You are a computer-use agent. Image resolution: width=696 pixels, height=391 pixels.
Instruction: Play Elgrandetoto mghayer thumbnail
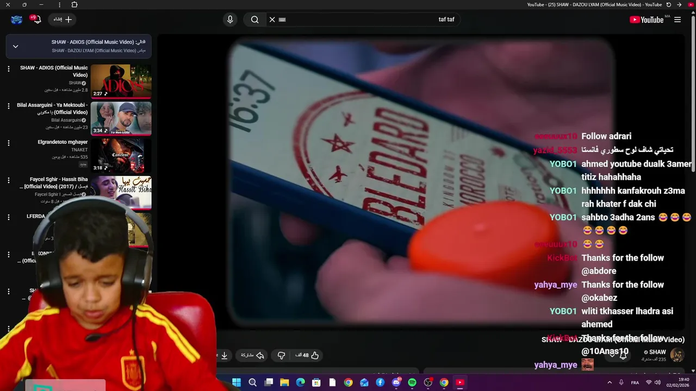click(121, 155)
